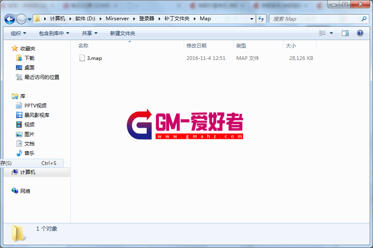Click the 桌面 desktop icon

[19, 68]
